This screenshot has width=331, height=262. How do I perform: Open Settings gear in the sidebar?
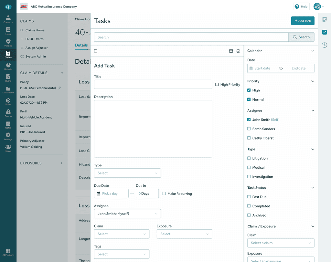(8, 136)
